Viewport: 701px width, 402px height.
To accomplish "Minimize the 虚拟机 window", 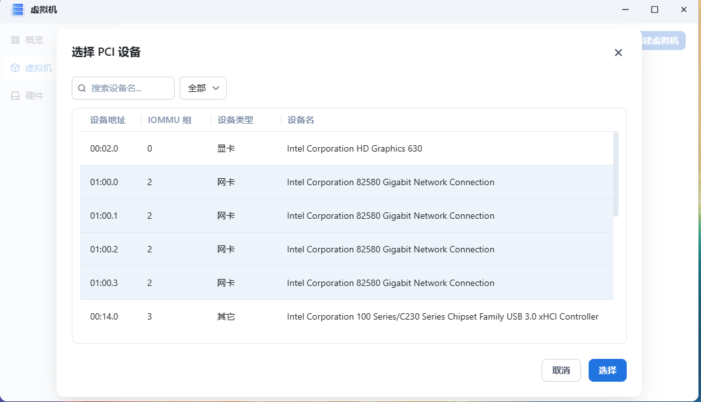I will [625, 10].
